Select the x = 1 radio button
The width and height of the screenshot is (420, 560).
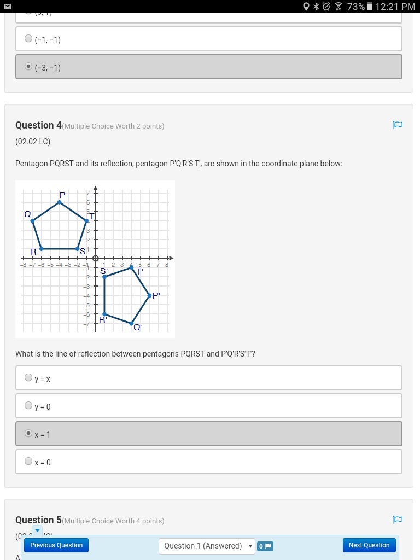click(28, 433)
